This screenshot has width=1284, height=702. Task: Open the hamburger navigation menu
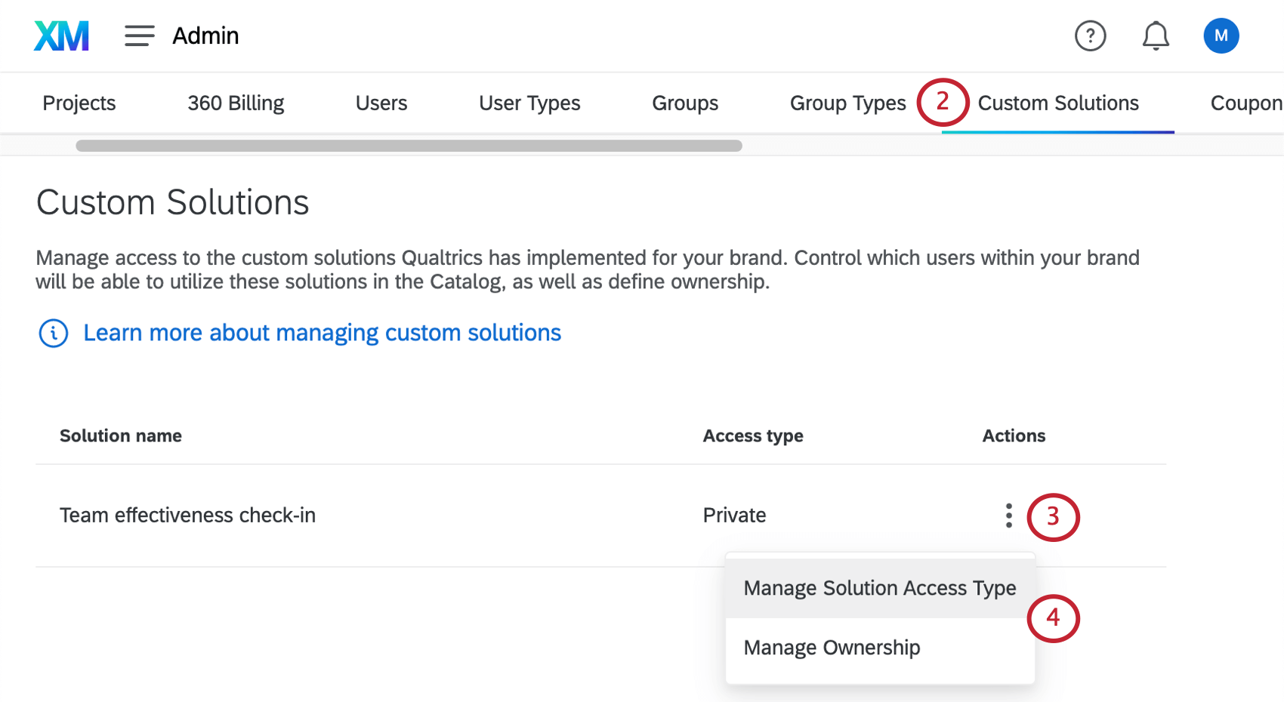pos(139,35)
